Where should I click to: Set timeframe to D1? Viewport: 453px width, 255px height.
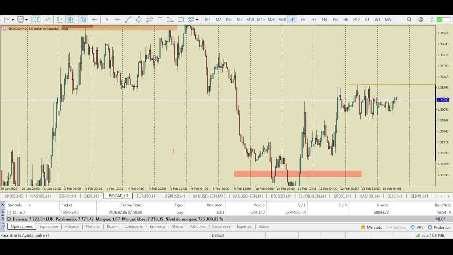367,19
